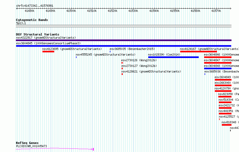Open the nsv4120790 variant label
The image size is (239, 152).
227,88
